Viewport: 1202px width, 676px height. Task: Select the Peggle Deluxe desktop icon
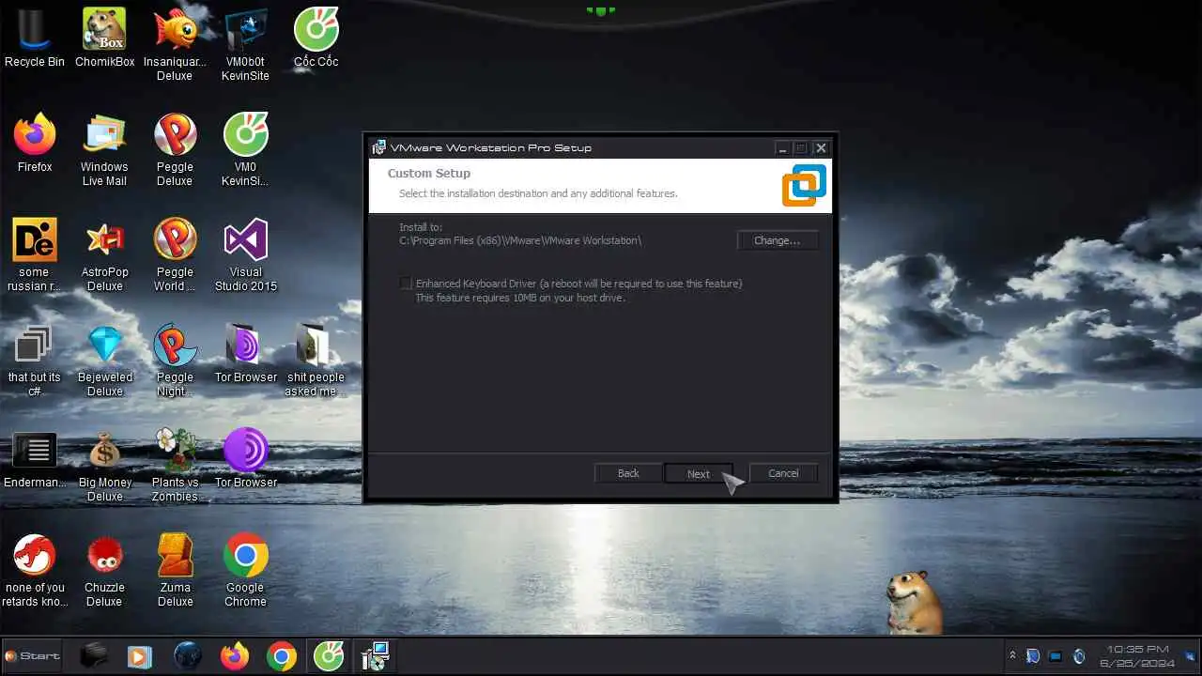[x=175, y=150]
